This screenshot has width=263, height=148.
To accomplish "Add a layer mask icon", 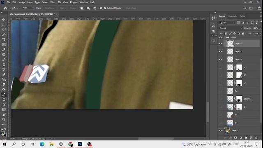I will (235, 138).
